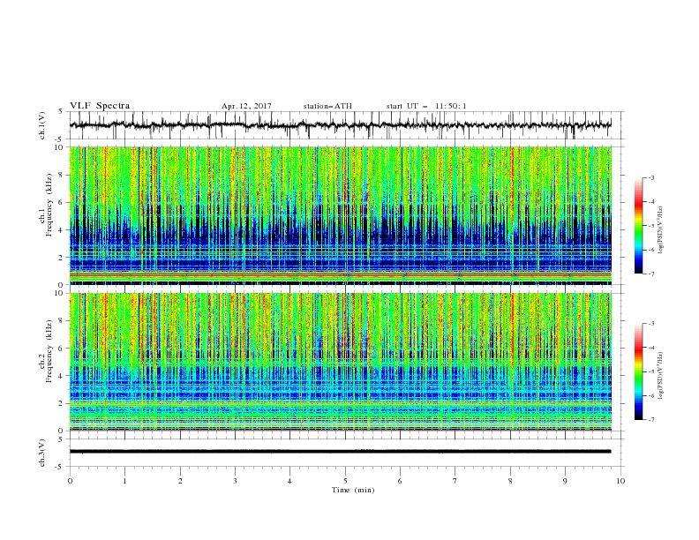The width and height of the screenshot is (699, 540).
Task: Click the upper color scale bar
Action: click(638, 225)
